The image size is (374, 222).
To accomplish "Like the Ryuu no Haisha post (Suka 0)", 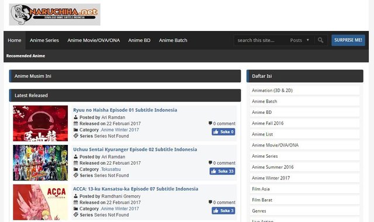I will tap(223, 131).
